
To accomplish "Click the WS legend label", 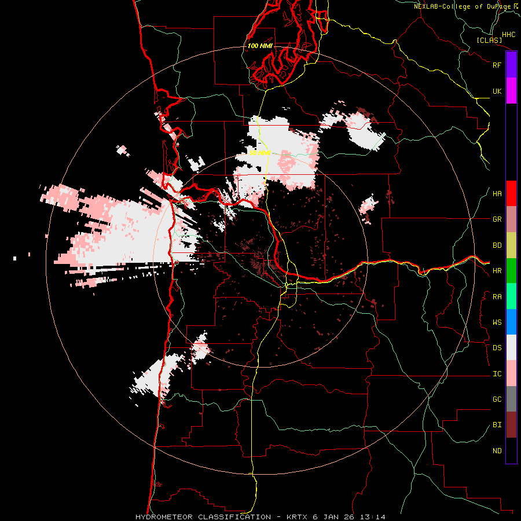I will [497, 322].
